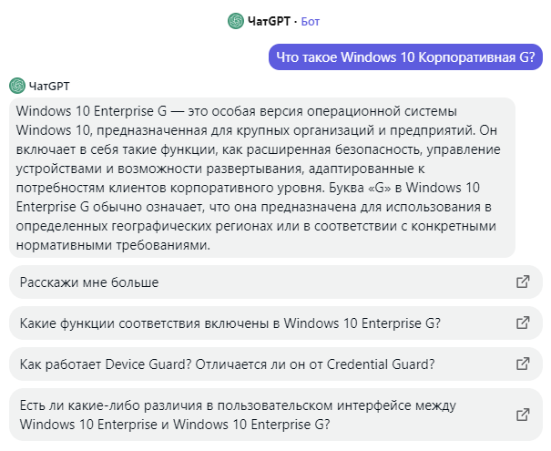This screenshot has height=451, width=551.
Task: Open external icon on 'Расскажи мне больше'
Action: 523,282
